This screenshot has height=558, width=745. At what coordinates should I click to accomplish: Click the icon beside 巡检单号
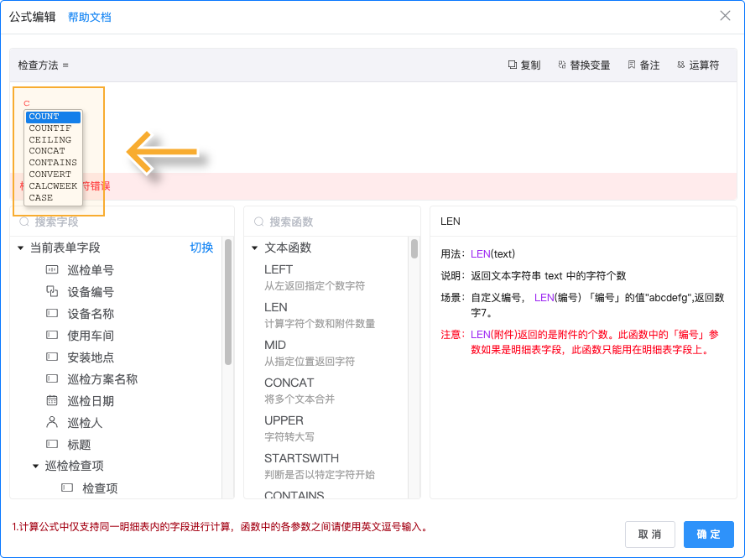tap(51, 270)
